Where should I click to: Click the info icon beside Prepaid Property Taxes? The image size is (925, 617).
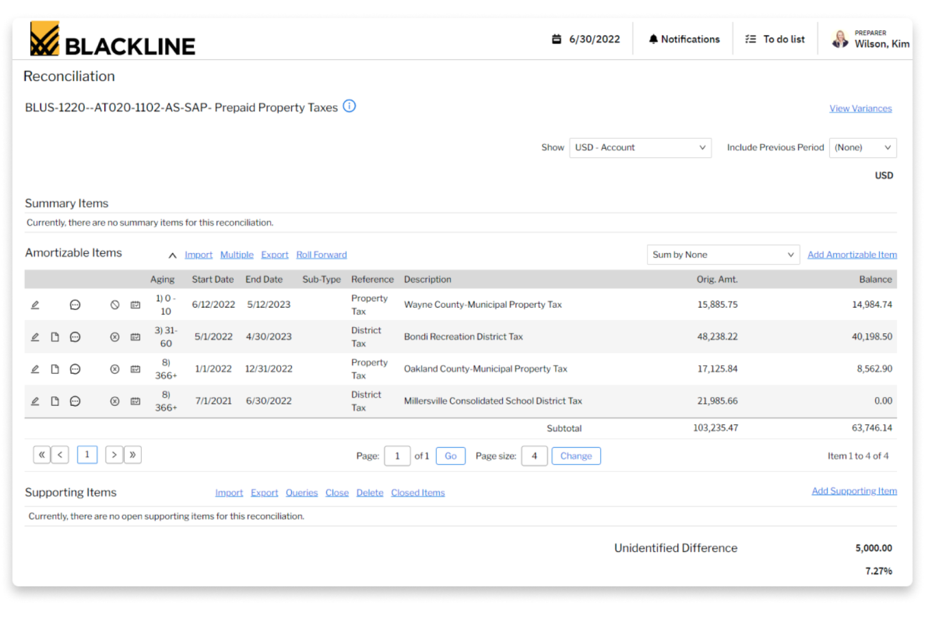point(349,106)
